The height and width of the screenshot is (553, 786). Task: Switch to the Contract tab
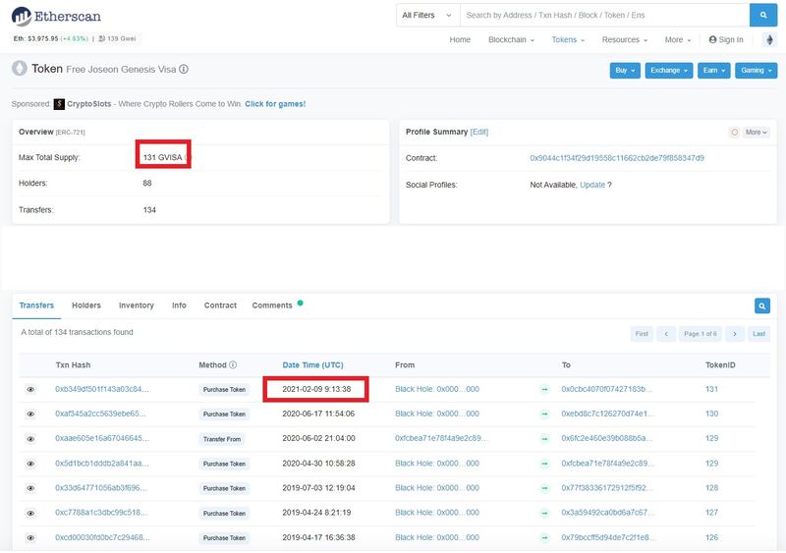point(220,305)
